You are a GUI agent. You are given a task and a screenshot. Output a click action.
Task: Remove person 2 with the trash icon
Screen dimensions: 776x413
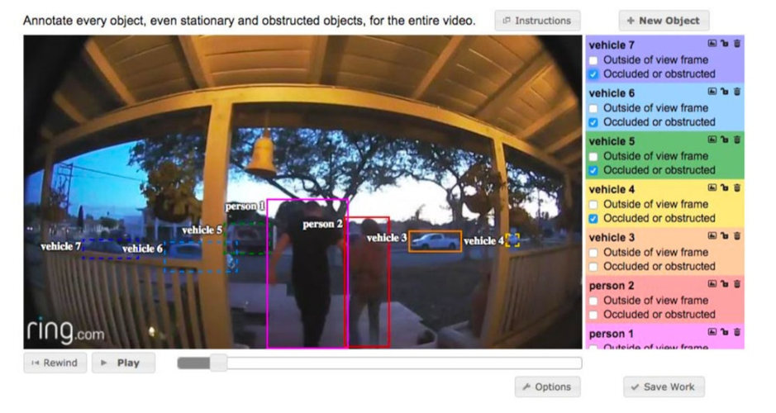737,285
